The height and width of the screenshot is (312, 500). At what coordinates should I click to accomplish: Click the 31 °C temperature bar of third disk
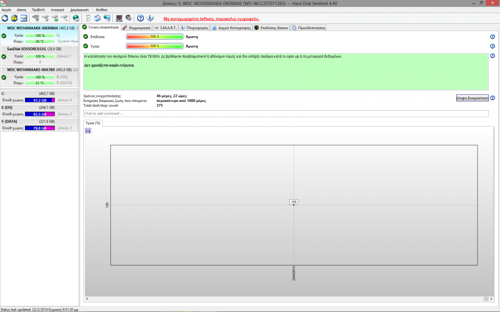(x=40, y=83)
